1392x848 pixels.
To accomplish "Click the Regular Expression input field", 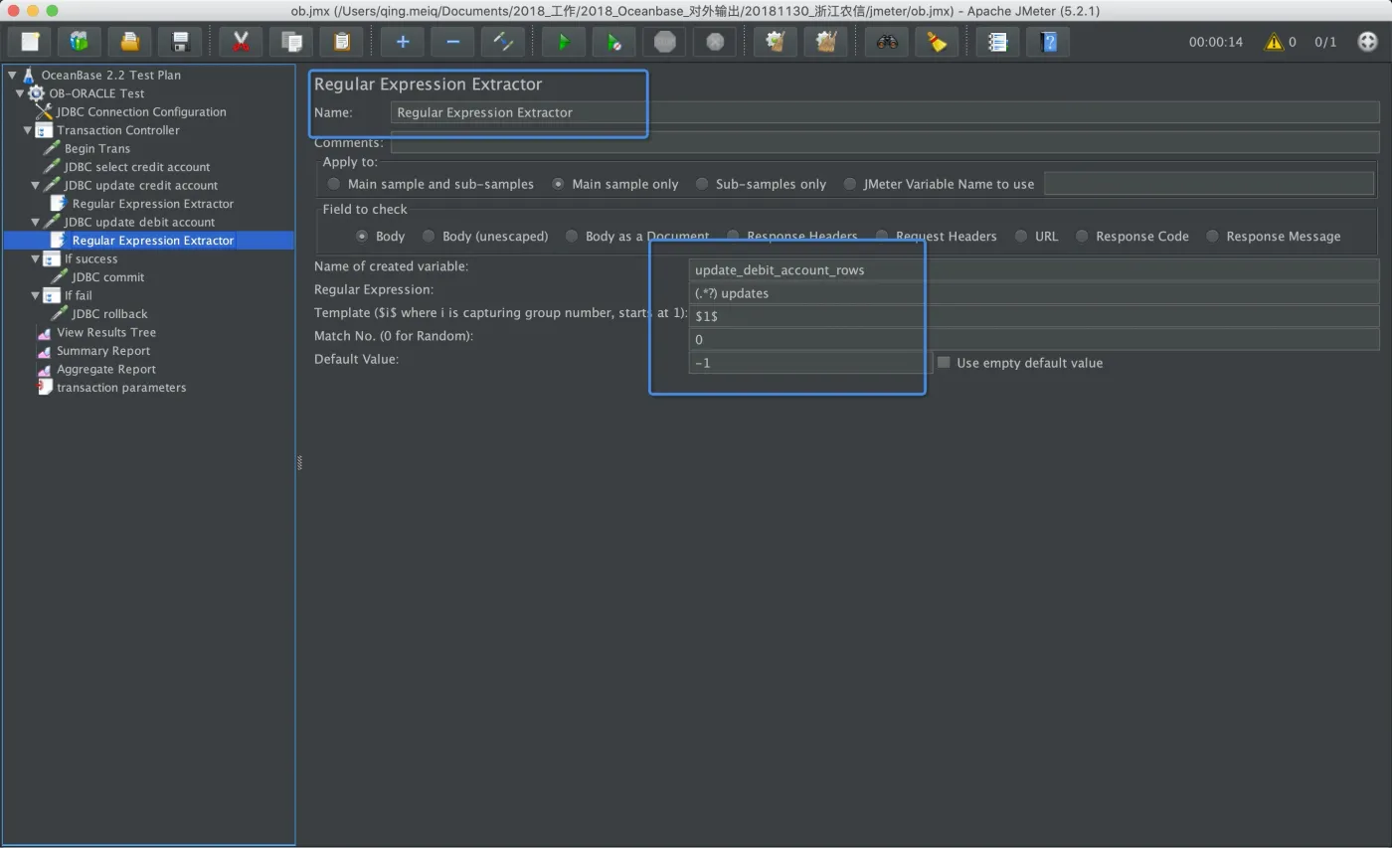I will pos(1034,293).
